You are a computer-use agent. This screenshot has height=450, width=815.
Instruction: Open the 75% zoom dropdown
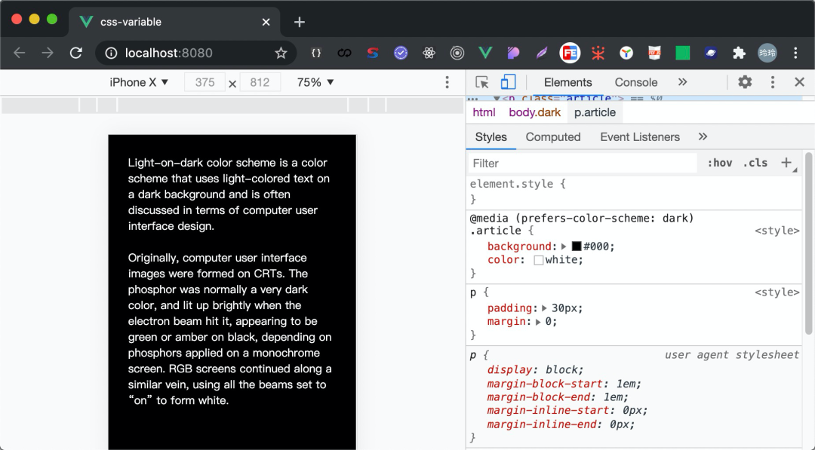tap(315, 82)
